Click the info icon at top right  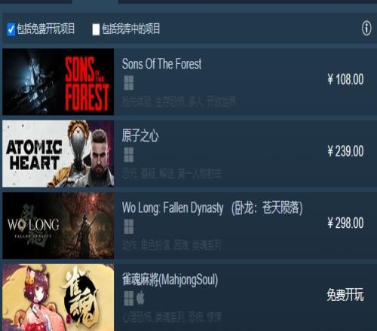(x=366, y=29)
